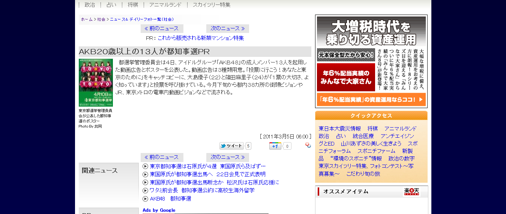Open 東日本大震災情報 in Quick Access
This screenshot has height=214, width=506.
[x=340, y=129]
